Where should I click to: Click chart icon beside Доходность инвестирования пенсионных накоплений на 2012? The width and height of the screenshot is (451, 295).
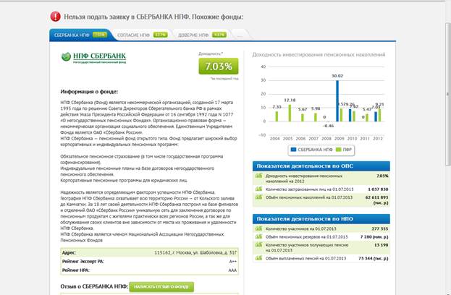[x=258, y=176]
